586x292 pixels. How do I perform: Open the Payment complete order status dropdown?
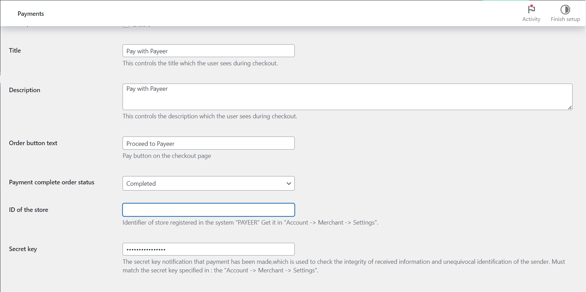pos(209,183)
